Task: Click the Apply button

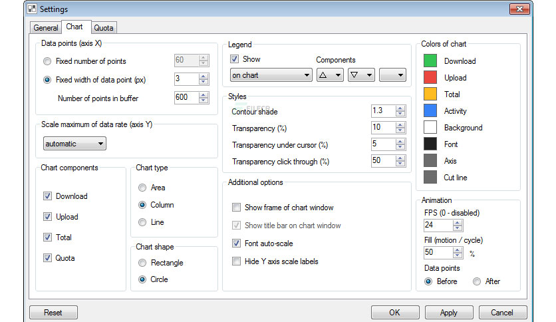Action: (x=449, y=313)
